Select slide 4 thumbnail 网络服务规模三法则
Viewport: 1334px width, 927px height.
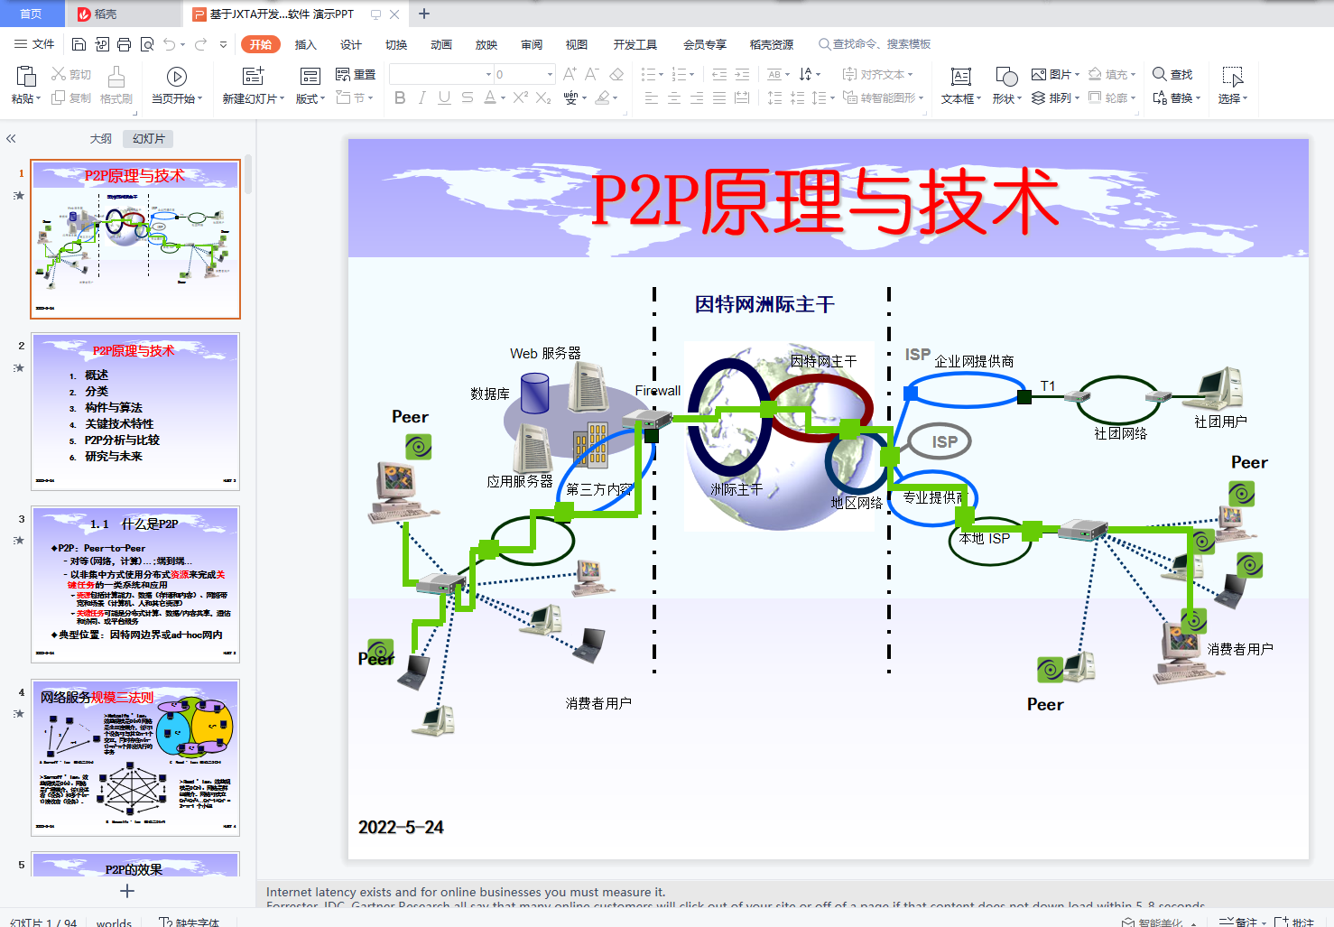point(135,758)
